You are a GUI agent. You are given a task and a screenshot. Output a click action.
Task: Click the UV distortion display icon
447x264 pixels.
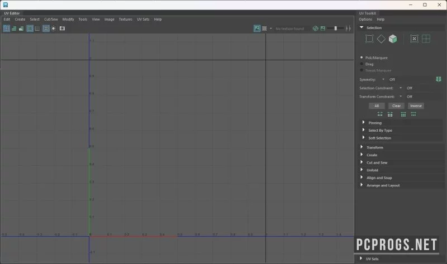click(x=21, y=28)
